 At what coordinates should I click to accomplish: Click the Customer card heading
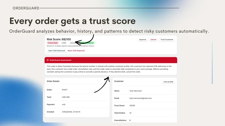tap(119, 81)
